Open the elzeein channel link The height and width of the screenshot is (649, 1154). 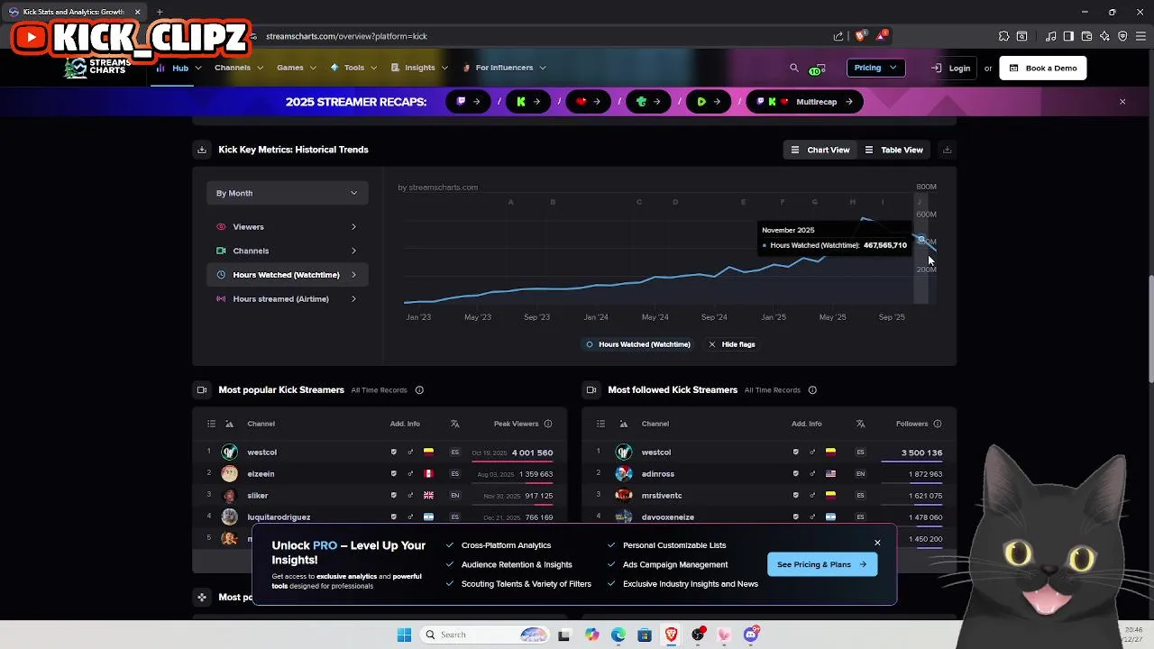(x=261, y=474)
